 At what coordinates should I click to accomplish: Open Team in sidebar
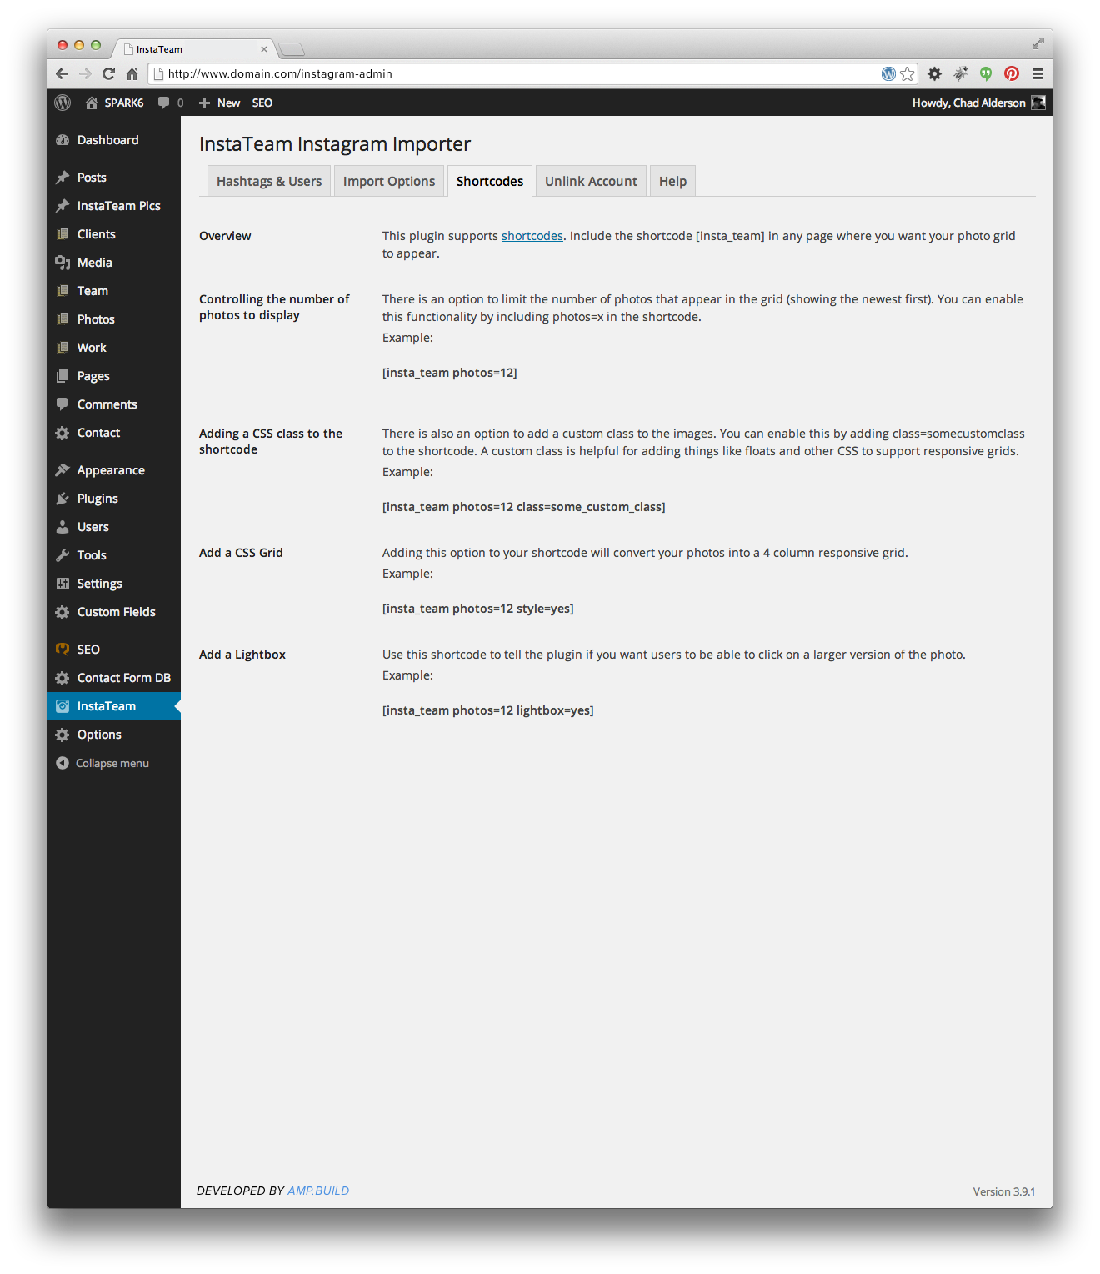pyautogui.click(x=114, y=291)
